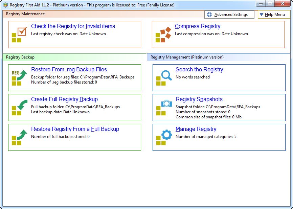Click the Registry Maintenance section header
This screenshot has width=293, height=209.
coord(25,14)
